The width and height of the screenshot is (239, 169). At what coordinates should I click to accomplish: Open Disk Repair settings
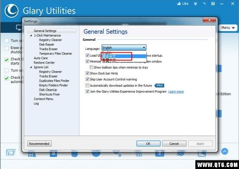click(46, 44)
